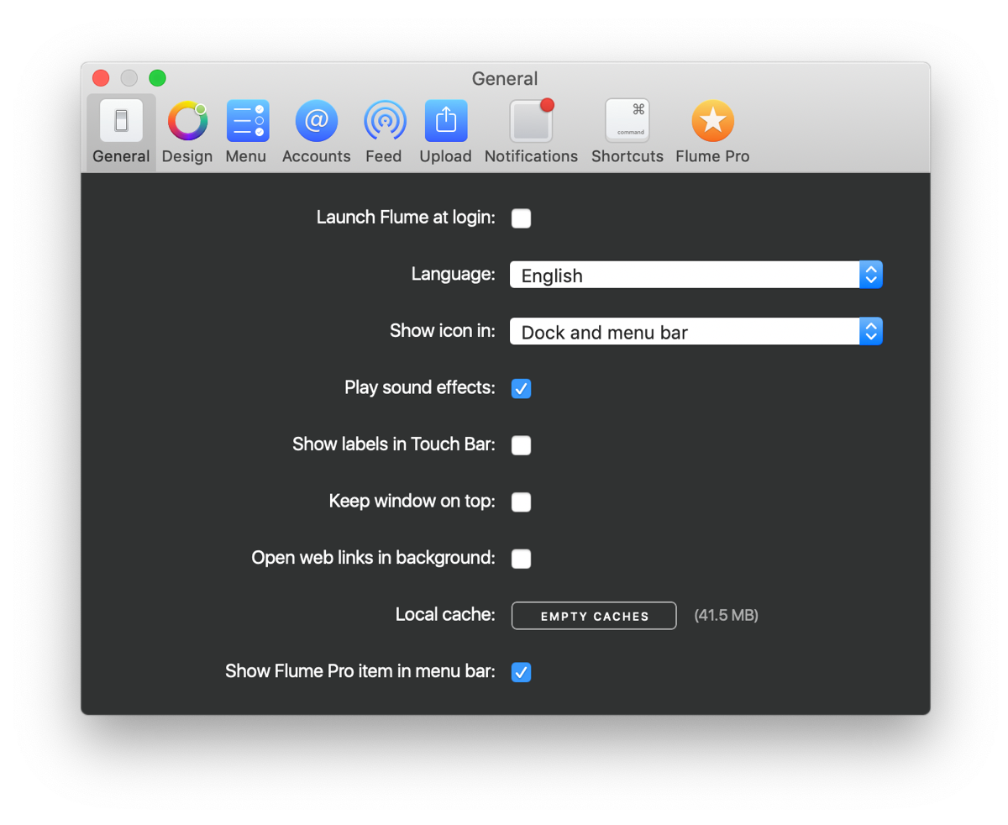Open the Upload preferences tab
This screenshot has height=825, width=1008.
(x=445, y=132)
